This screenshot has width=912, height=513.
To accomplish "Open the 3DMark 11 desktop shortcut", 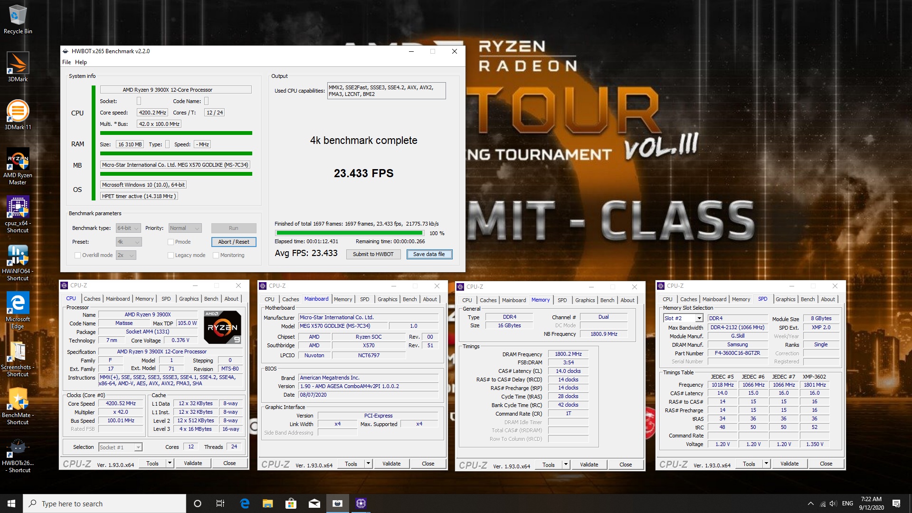I will pos(18,115).
